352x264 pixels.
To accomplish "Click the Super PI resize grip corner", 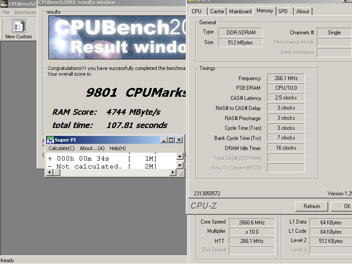I will 181,173.
